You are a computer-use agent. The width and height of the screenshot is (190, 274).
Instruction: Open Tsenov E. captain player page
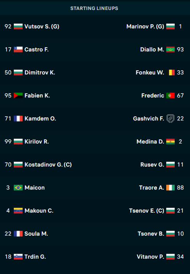[x=147, y=211]
